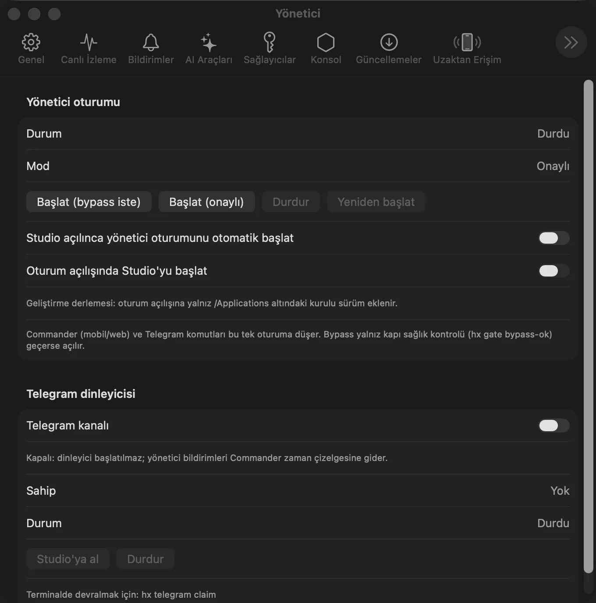
Task: Click Mod value Onaylı
Action: [x=553, y=166]
